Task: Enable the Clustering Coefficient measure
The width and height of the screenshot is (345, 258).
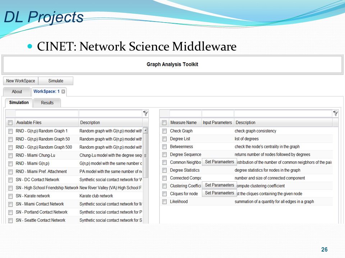Action: pos(164,186)
